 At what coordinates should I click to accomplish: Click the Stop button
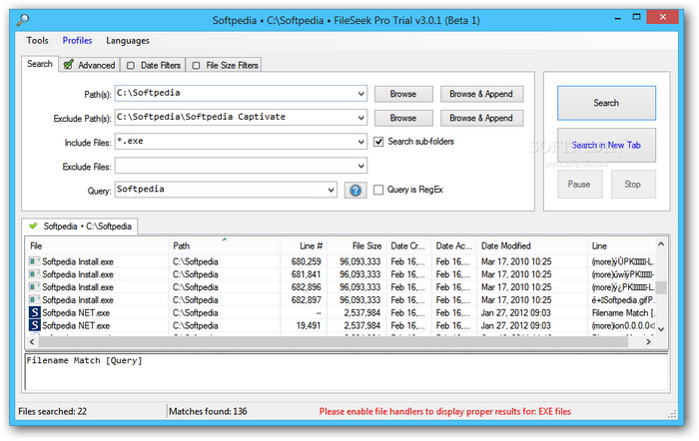coord(633,184)
